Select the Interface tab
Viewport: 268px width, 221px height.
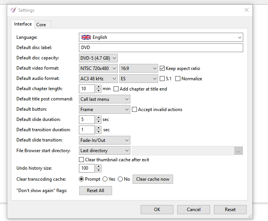point(23,24)
